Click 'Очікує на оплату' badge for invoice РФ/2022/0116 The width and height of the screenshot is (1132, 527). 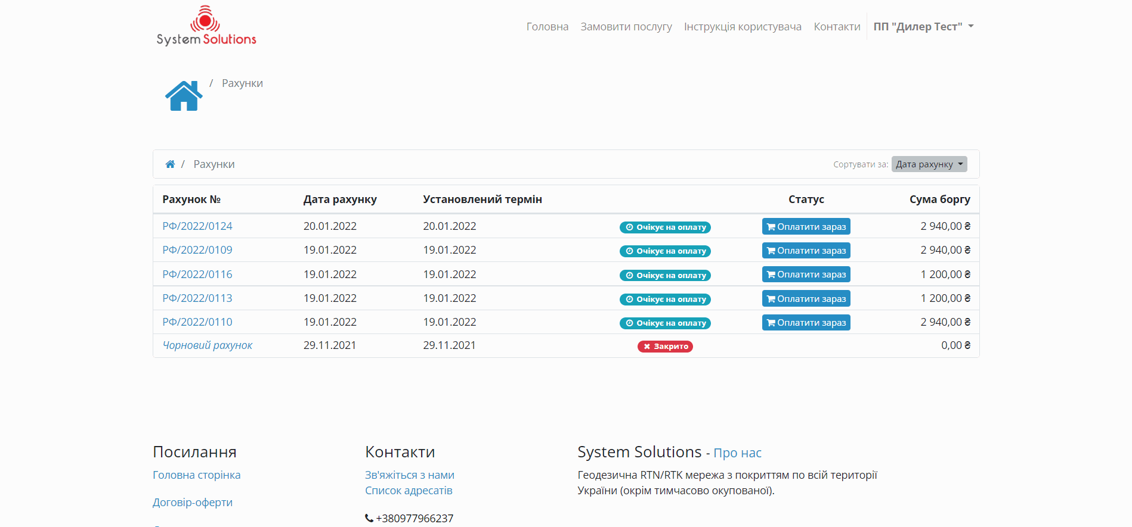click(665, 275)
